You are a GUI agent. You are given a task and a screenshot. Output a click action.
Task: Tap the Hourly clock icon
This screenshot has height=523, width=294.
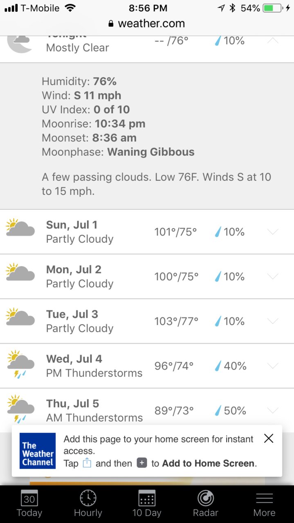[88, 498]
